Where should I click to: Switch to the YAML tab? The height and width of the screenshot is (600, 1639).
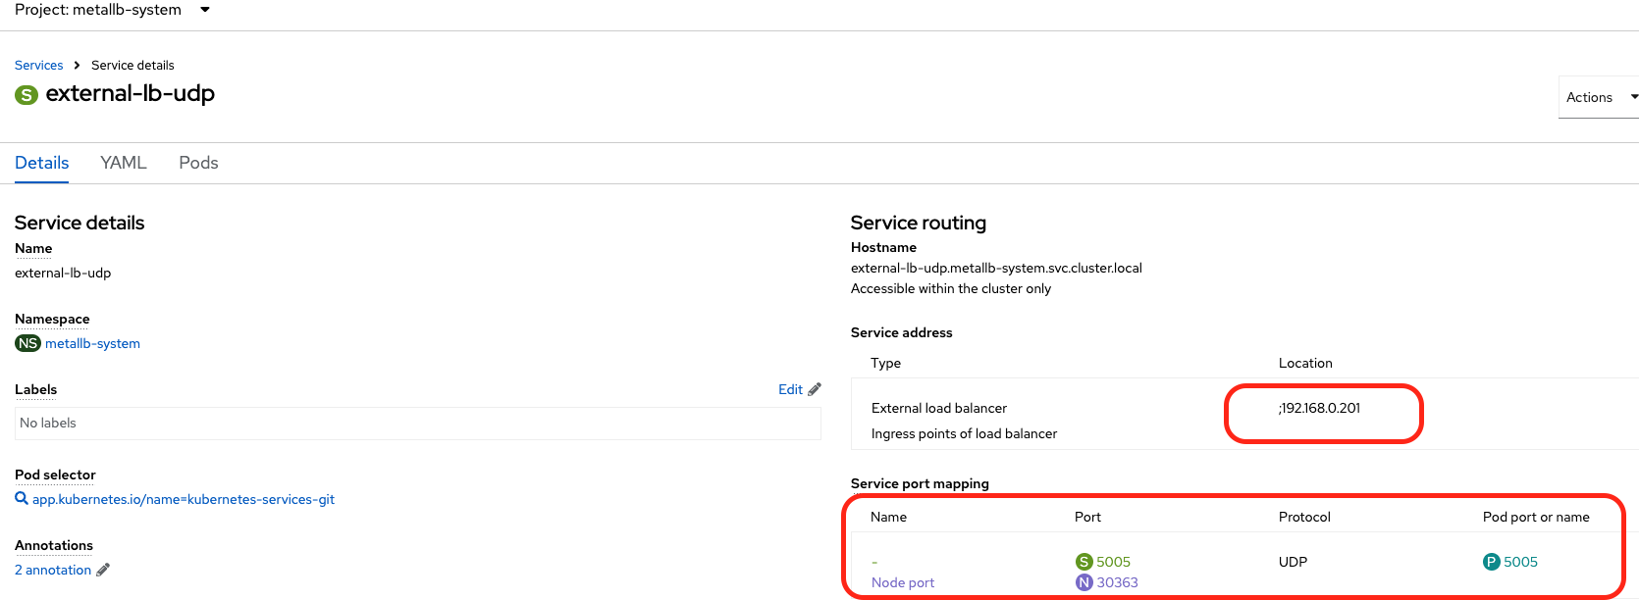coord(123,163)
